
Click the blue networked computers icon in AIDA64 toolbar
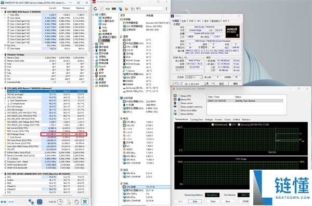pos(121,9)
